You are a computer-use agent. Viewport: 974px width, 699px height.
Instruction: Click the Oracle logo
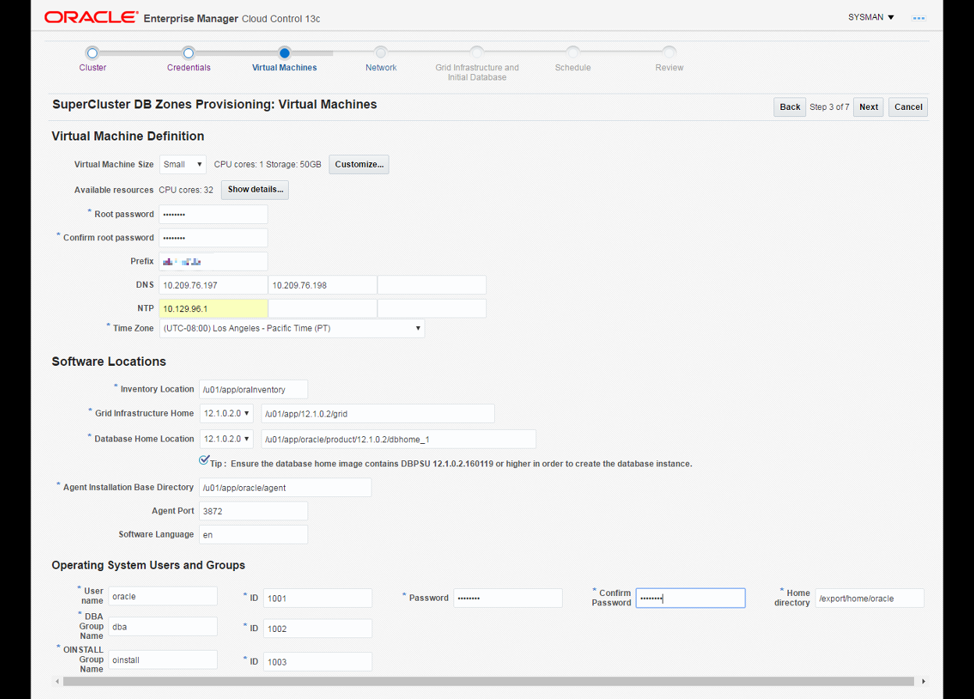coord(91,17)
